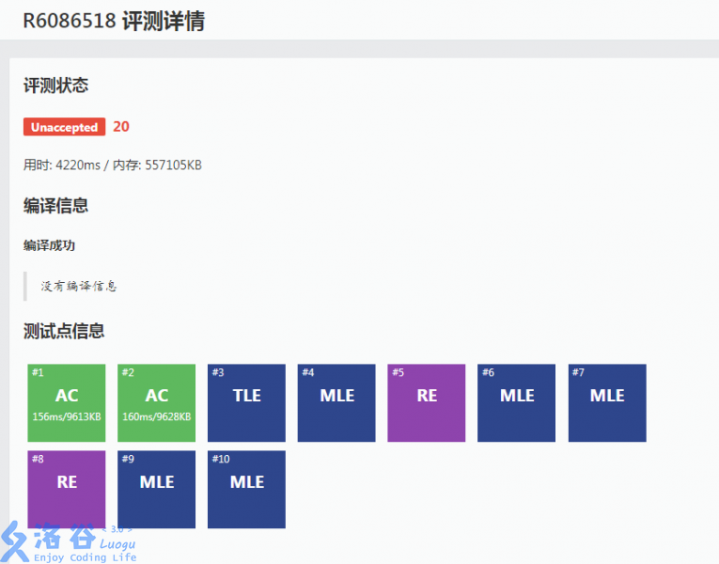The width and height of the screenshot is (719, 564).
Task: Open test case #9 MLE tile
Action: 157,489
